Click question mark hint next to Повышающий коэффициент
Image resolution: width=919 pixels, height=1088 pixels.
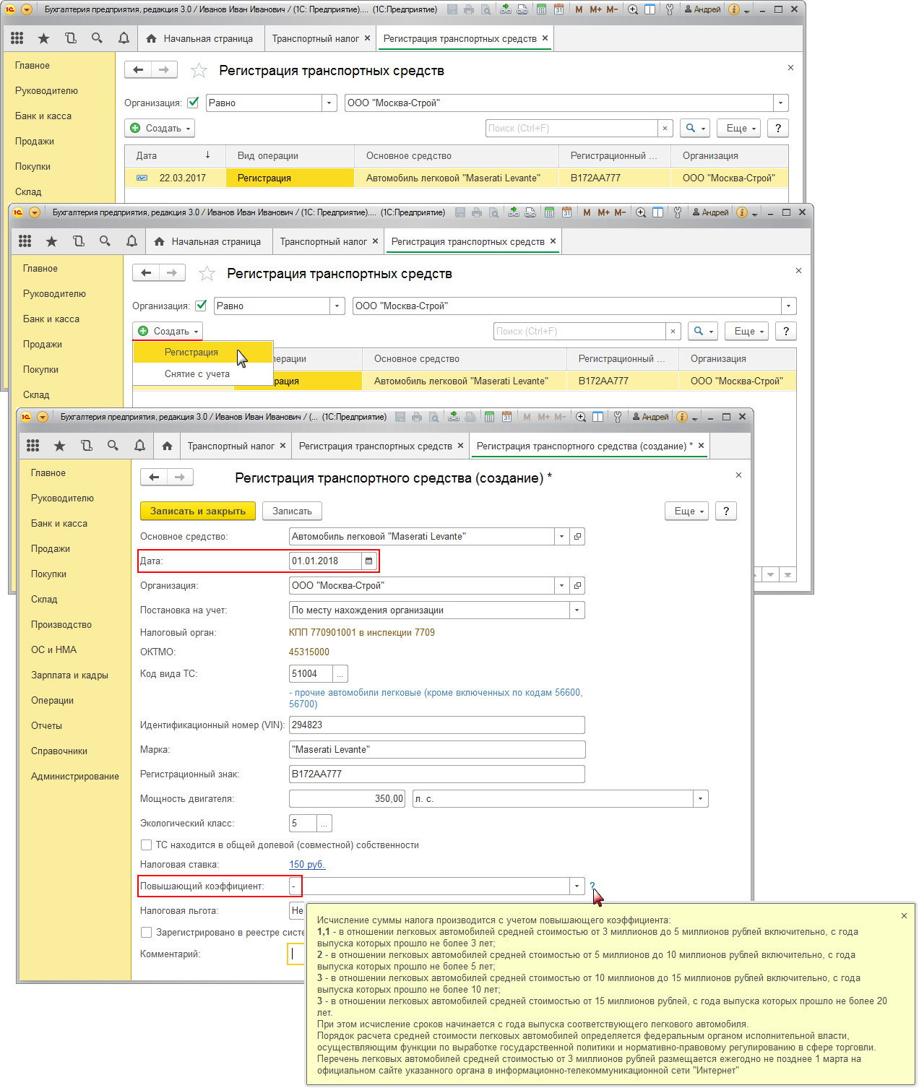(592, 886)
